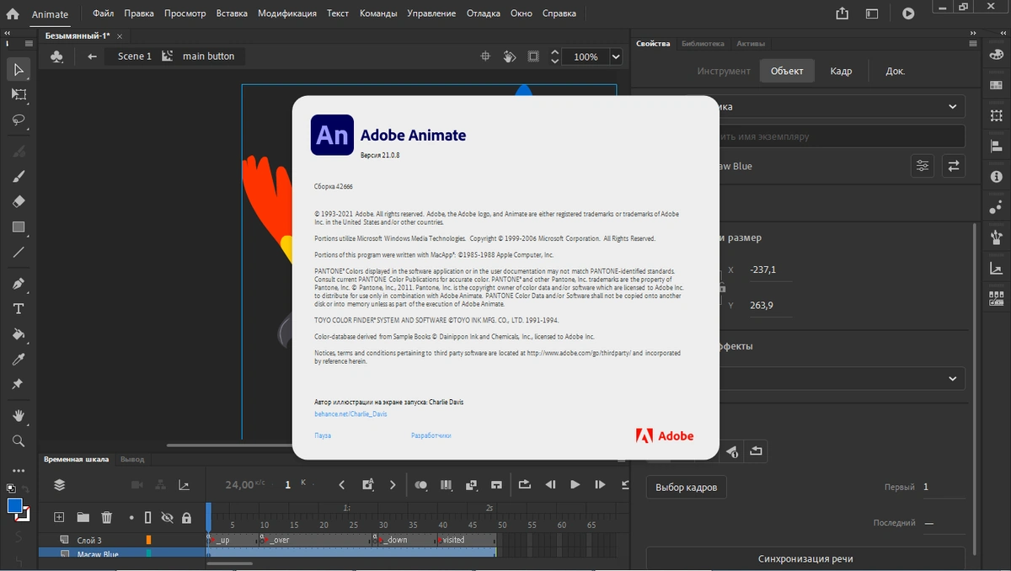Select the Eyedropper tool
This screenshot has height=571, width=1011.
[x=19, y=360]
